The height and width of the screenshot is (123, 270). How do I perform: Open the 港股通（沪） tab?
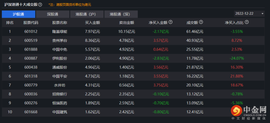tap(86, 14)
